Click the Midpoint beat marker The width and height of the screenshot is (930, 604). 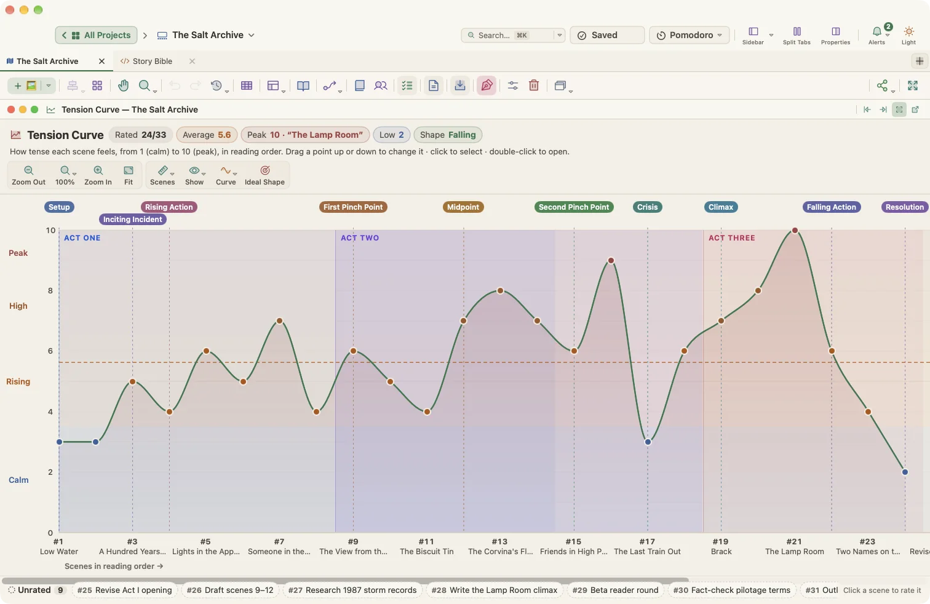[463, 207]
